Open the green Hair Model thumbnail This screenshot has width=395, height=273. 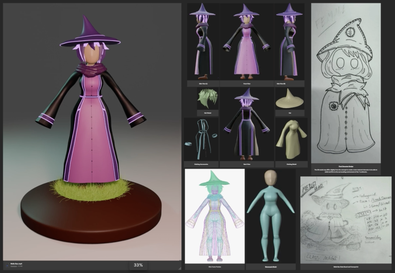[x=208, y=98]
